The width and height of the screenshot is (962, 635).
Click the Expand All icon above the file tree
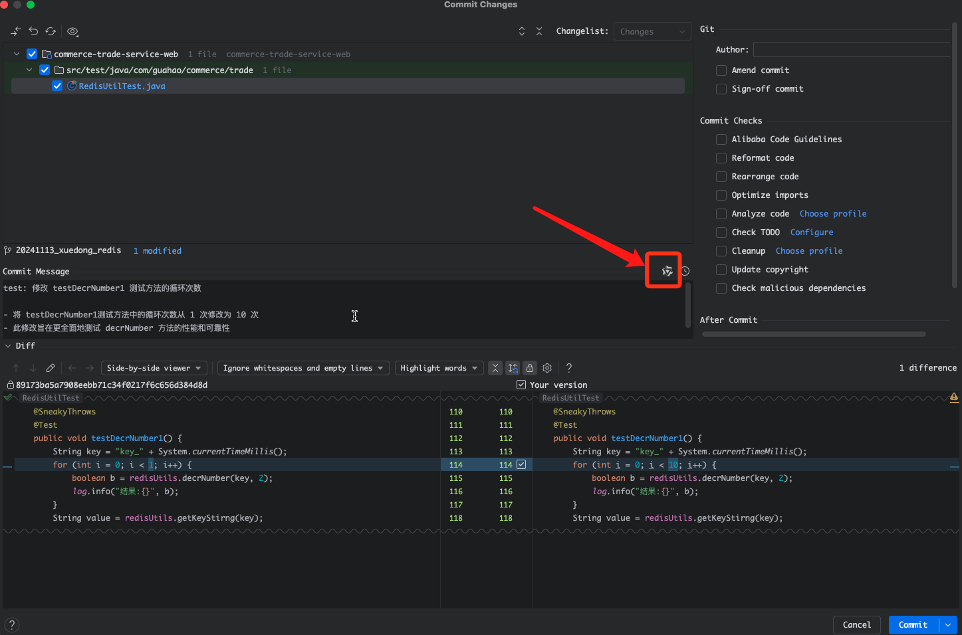pyautogui.click(x=522, y=31)
